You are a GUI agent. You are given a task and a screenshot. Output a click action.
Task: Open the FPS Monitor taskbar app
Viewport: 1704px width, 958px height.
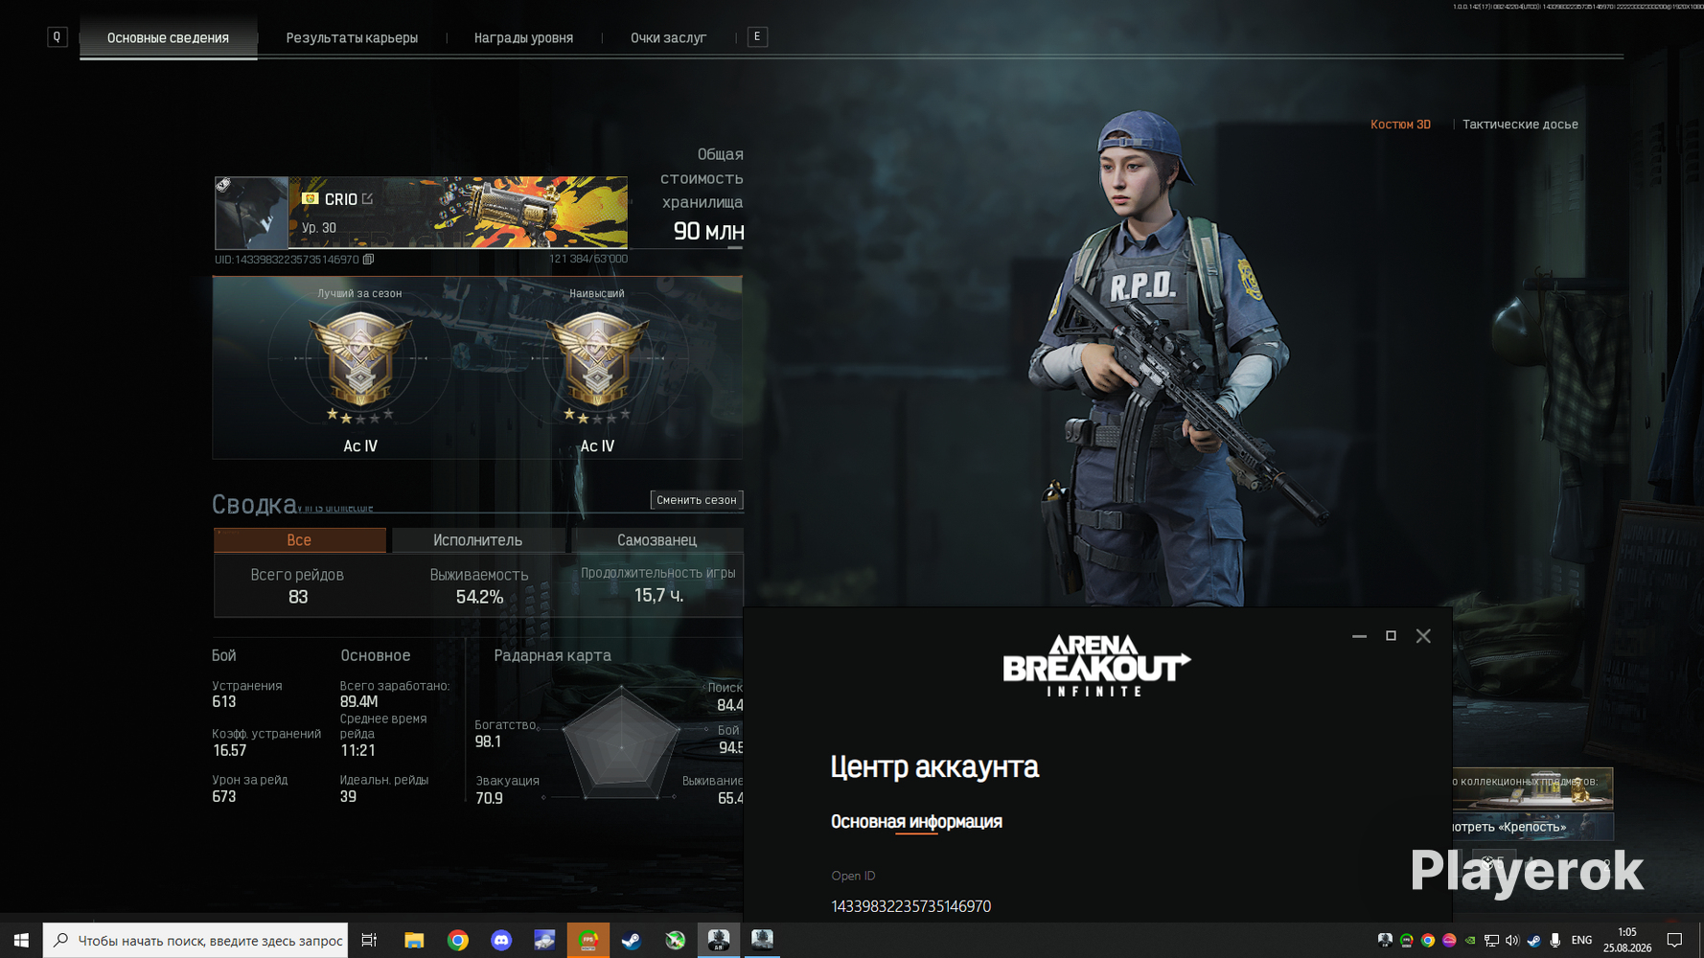(x=588, y=941)
